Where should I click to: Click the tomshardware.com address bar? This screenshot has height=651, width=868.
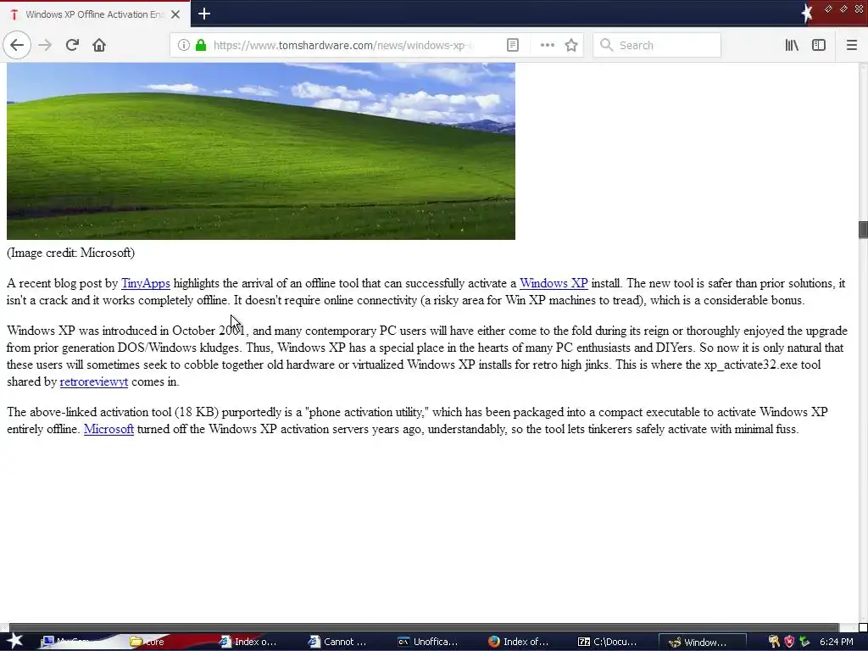[x=343, y=46]
